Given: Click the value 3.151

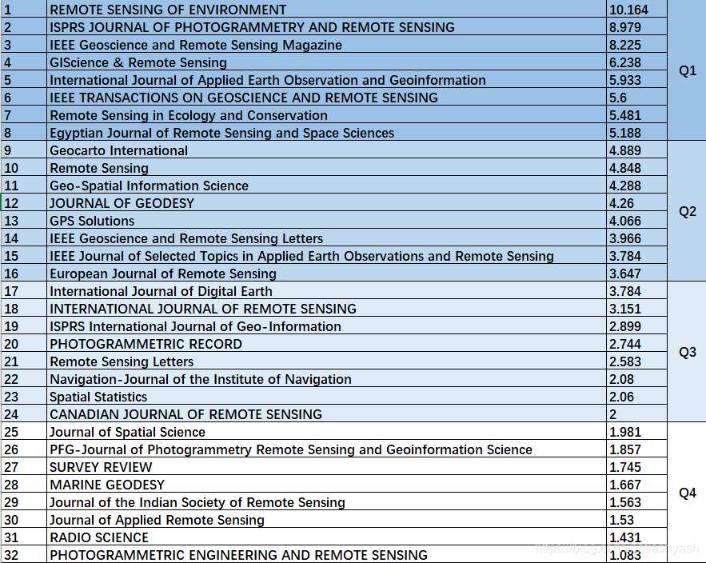Looking at the screenshot, I should click(x=636, y=309).
